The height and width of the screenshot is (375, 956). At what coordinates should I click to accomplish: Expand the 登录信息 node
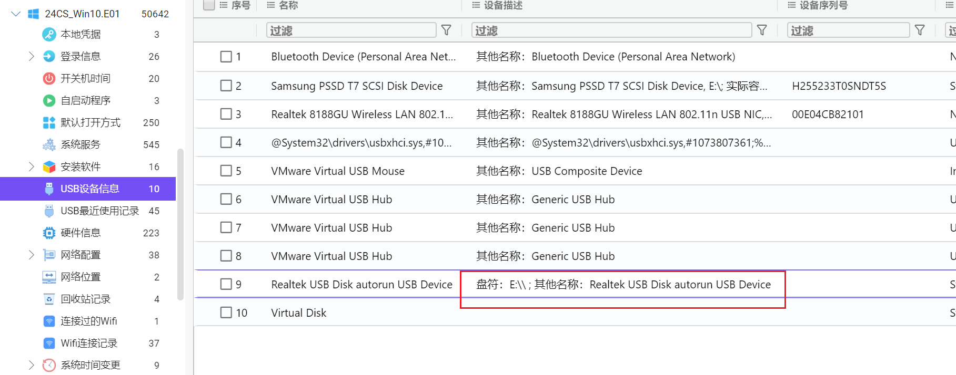[x=31, y=56]
